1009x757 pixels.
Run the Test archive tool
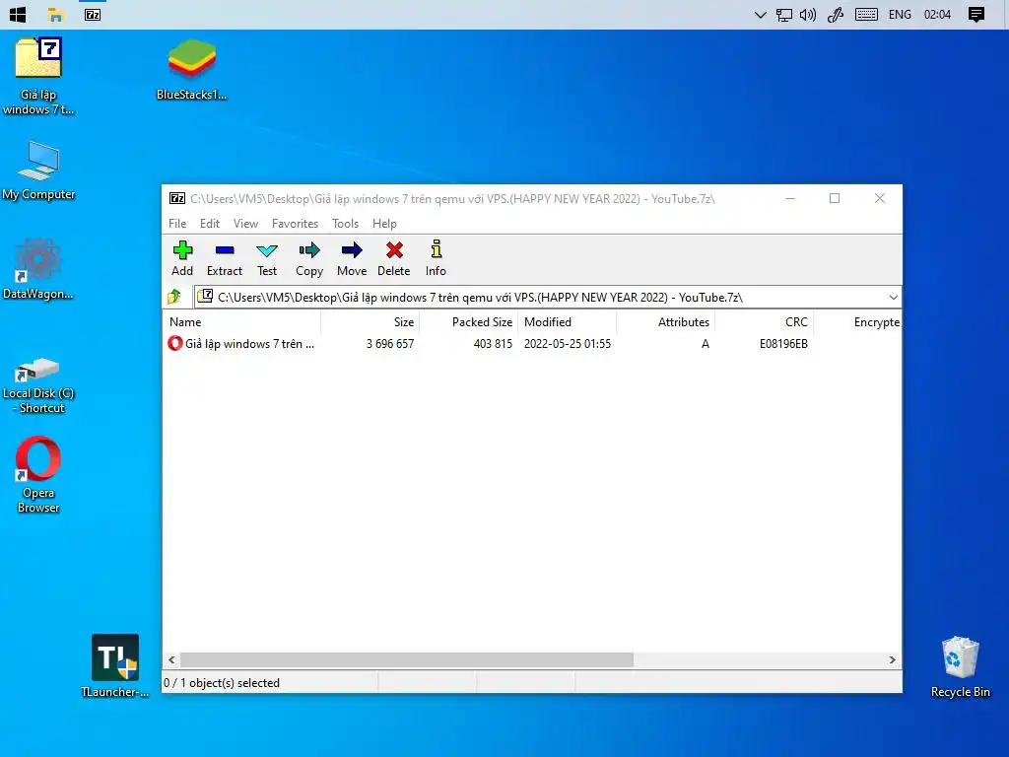pos(267,259)
